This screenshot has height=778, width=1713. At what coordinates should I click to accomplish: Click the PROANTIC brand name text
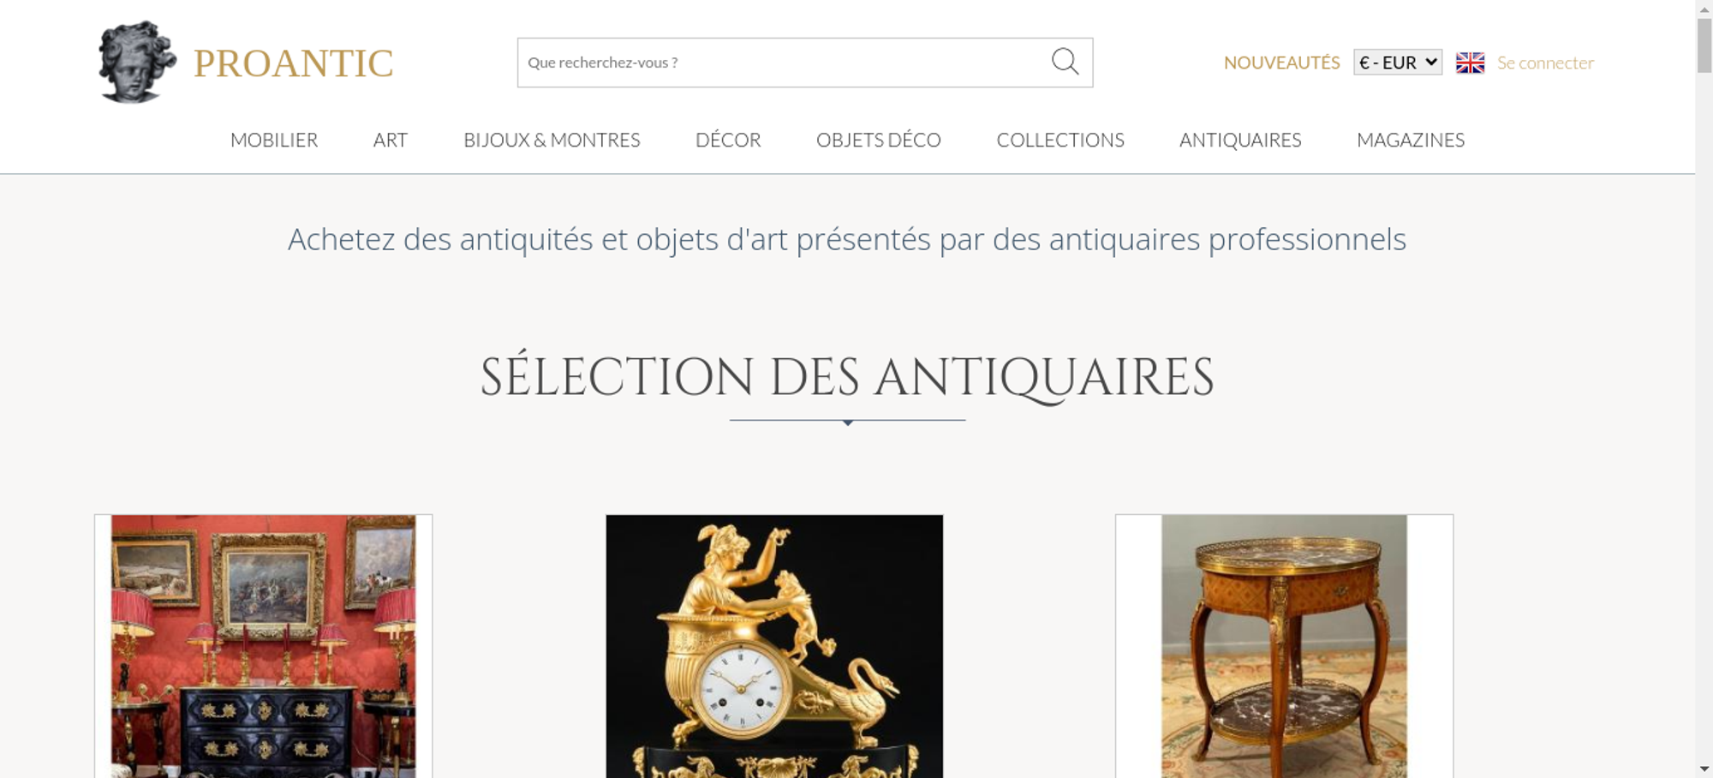(293, 63)
